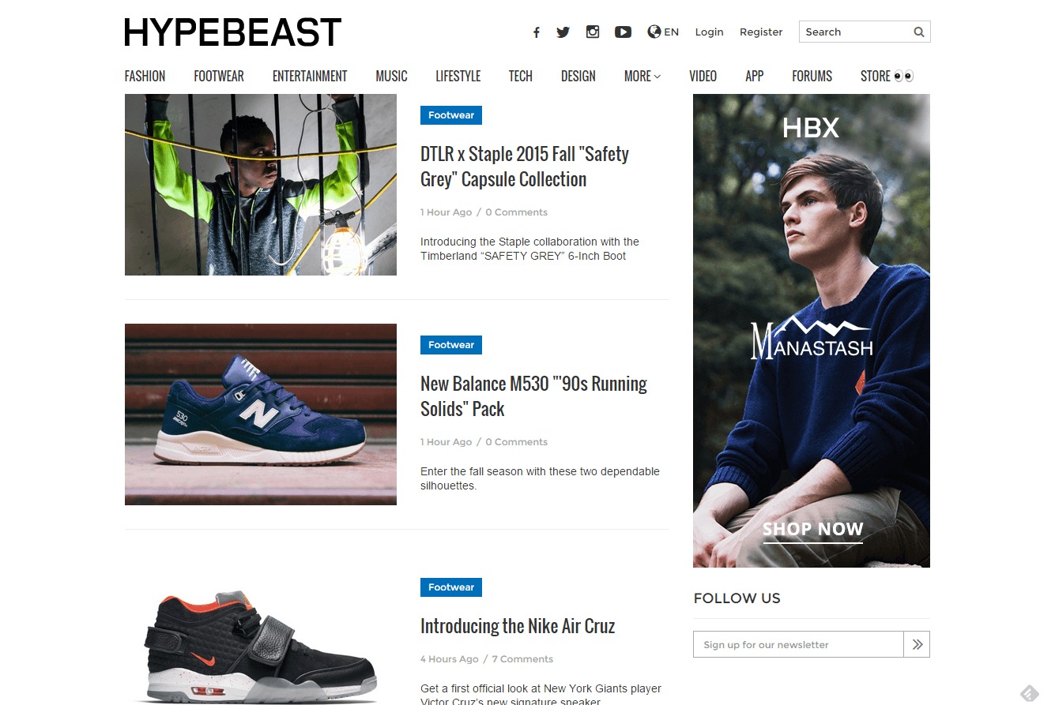
Task: Open the YouTube play icon
Action: [623, 32]
